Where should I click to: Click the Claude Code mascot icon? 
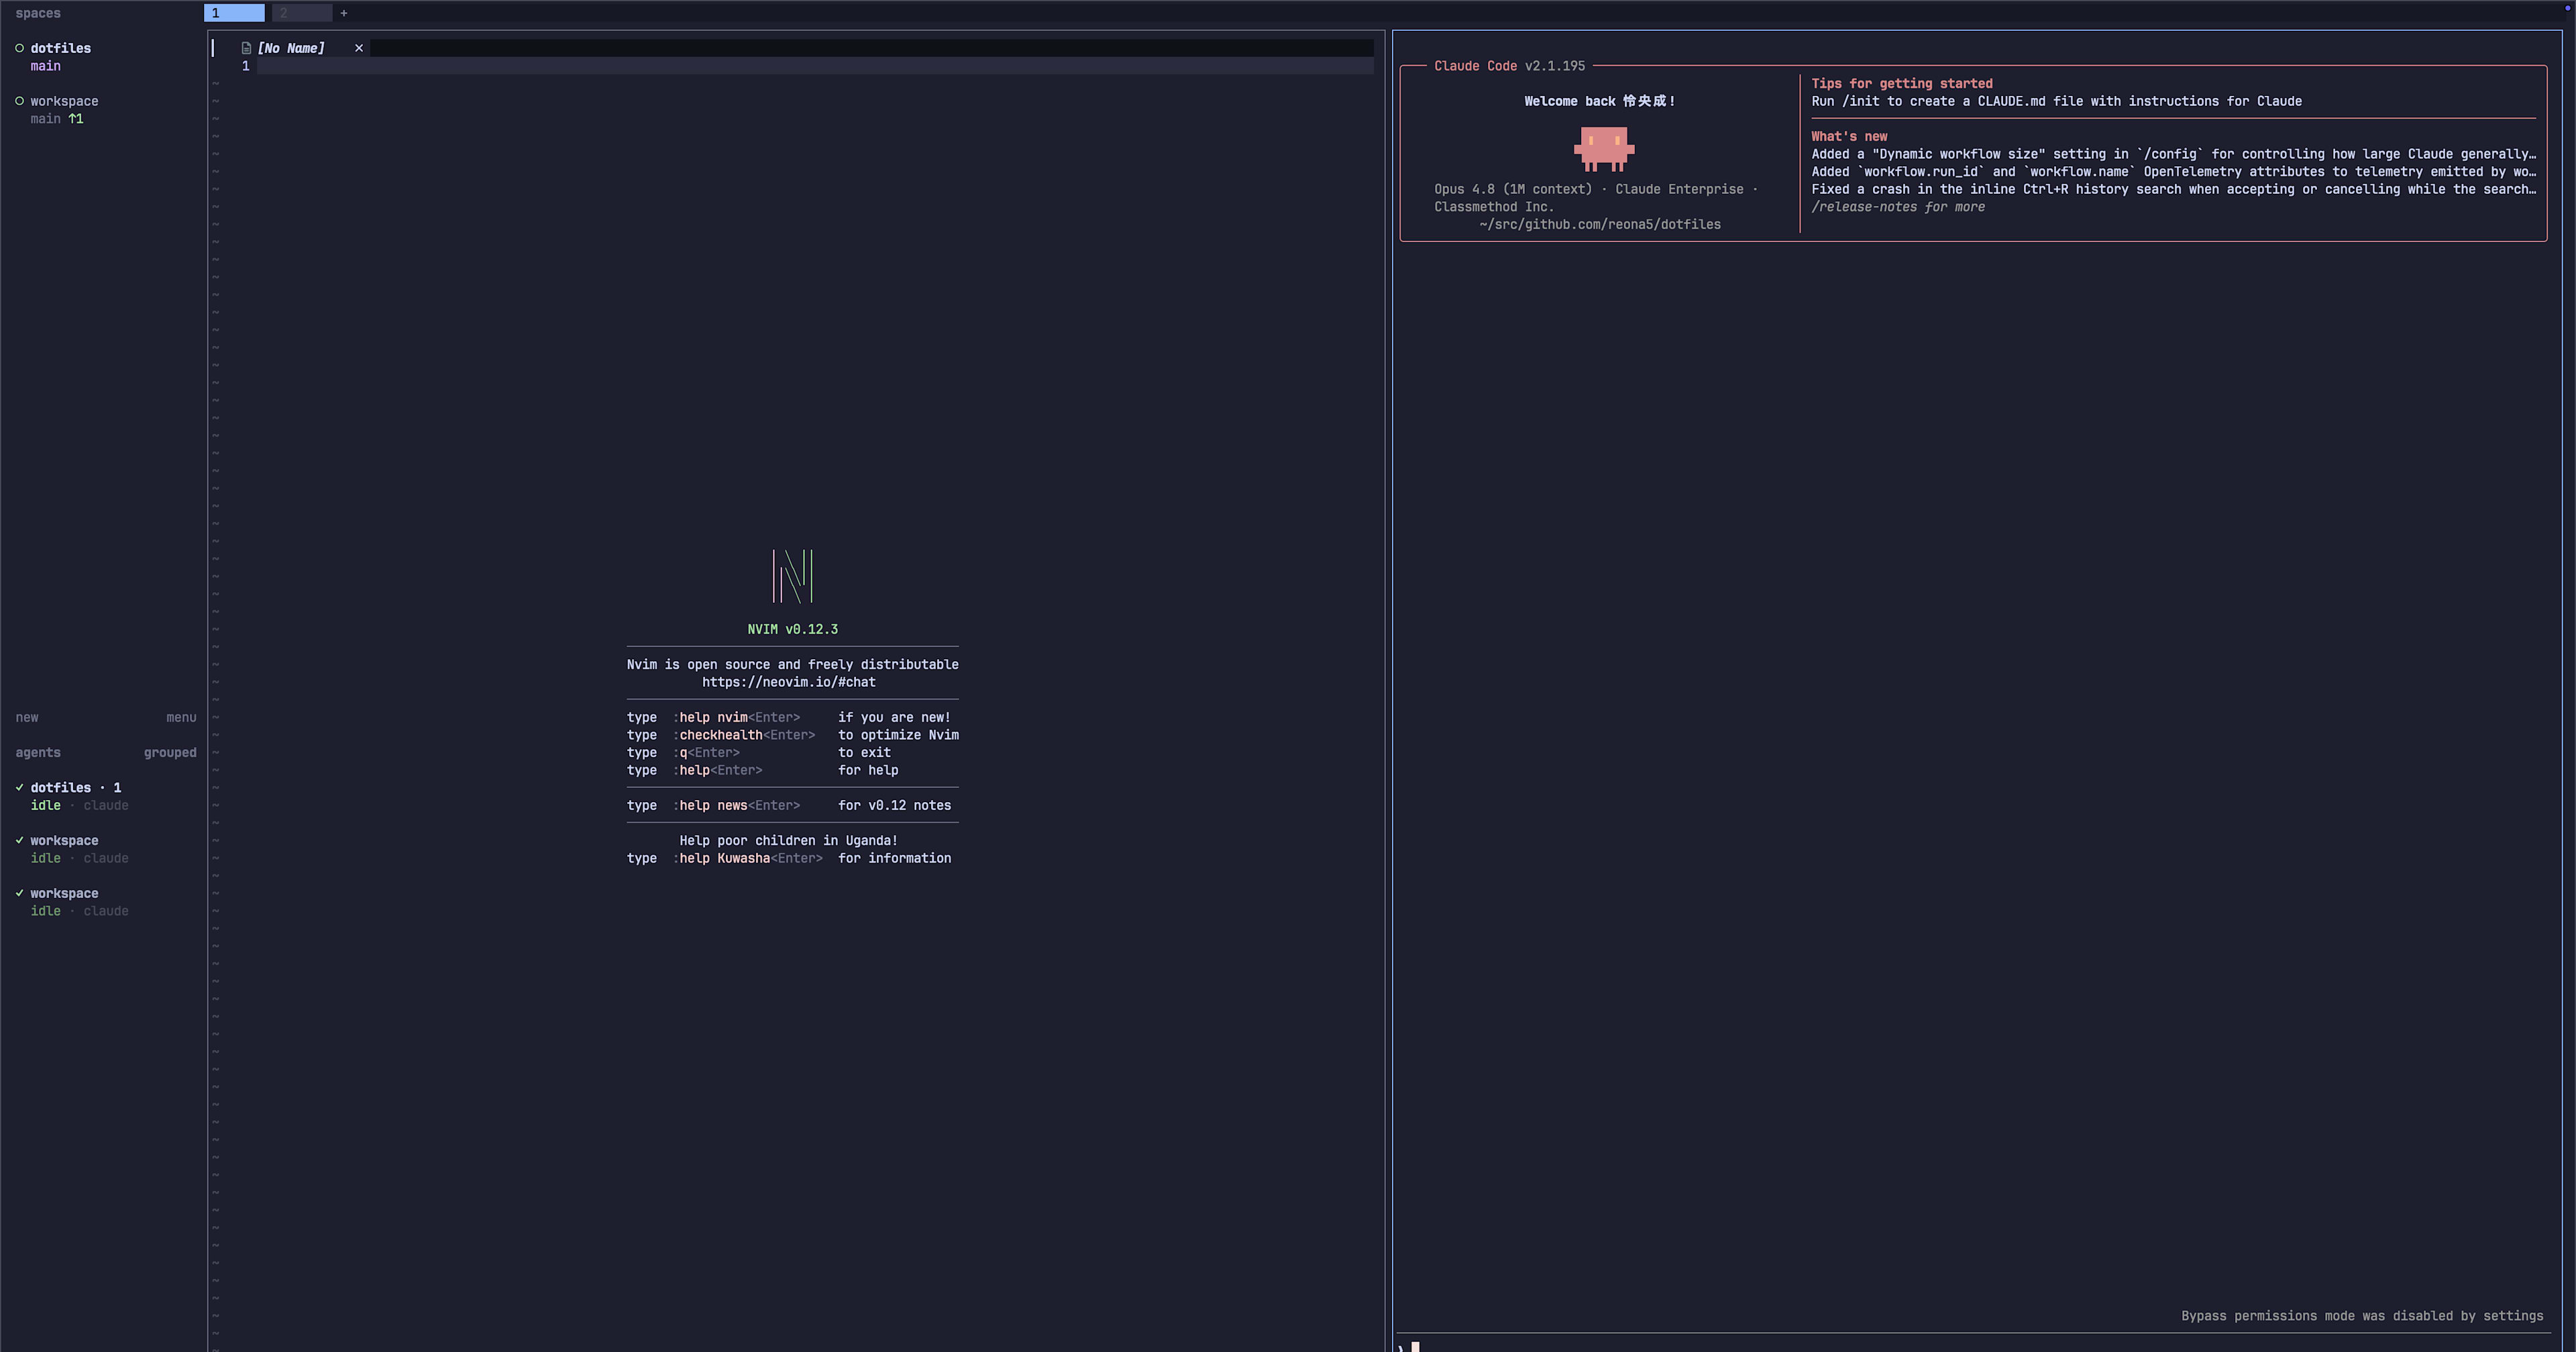click(x=1604, y=149)
